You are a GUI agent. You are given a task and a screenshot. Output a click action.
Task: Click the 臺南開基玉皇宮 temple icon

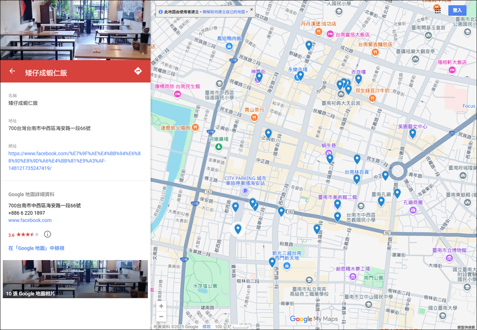coord(429,35)
